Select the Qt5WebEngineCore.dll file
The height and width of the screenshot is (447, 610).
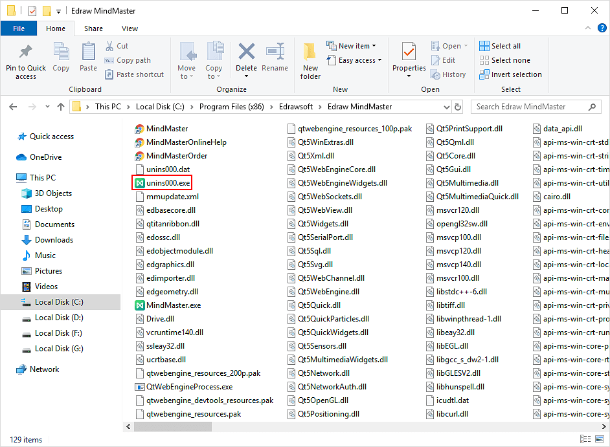[x=332, y=169]
